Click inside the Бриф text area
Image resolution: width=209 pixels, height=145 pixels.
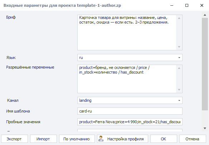[x=127, y=32]
